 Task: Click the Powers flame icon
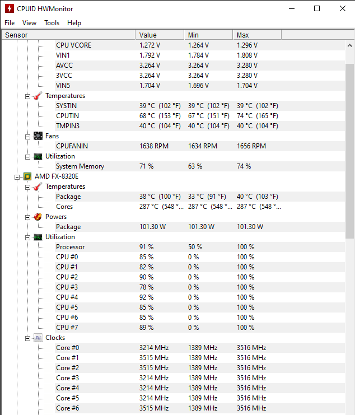click(x=38, y=217)
